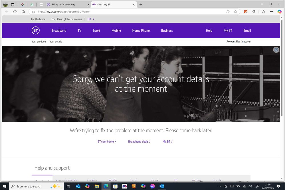
Task: Open browser extensions puzzle icon
Action: [254, 12]
